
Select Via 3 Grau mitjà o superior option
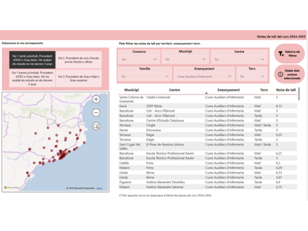coord(79,78)
